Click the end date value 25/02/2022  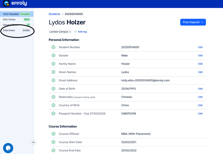pos(129,150)
